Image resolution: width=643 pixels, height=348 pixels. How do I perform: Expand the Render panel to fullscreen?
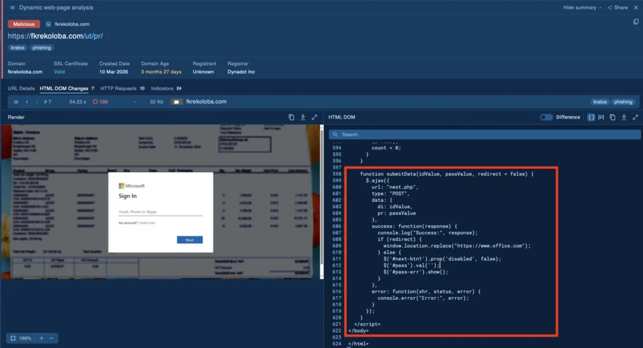(x=314, y=117)
